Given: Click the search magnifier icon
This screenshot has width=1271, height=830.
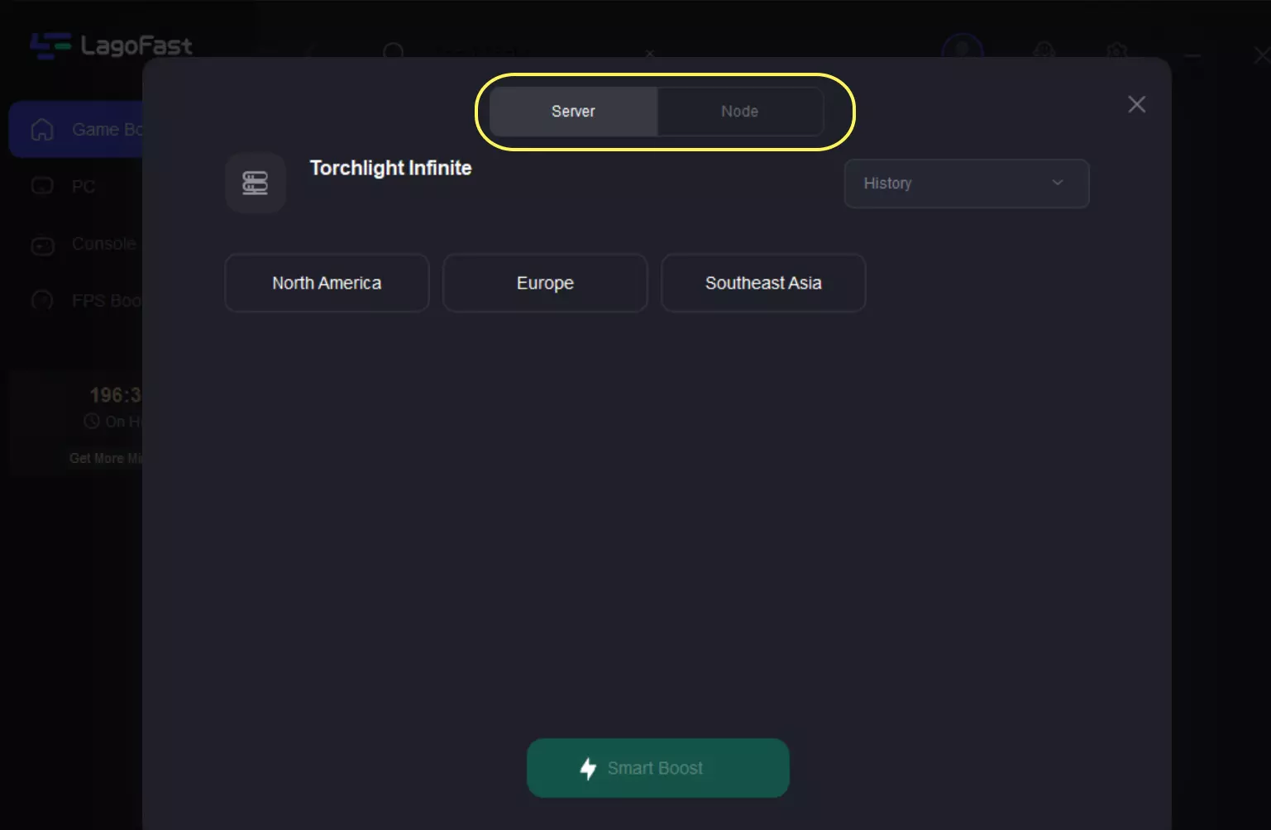Looking at the screenshot, I should coord(394,51).
